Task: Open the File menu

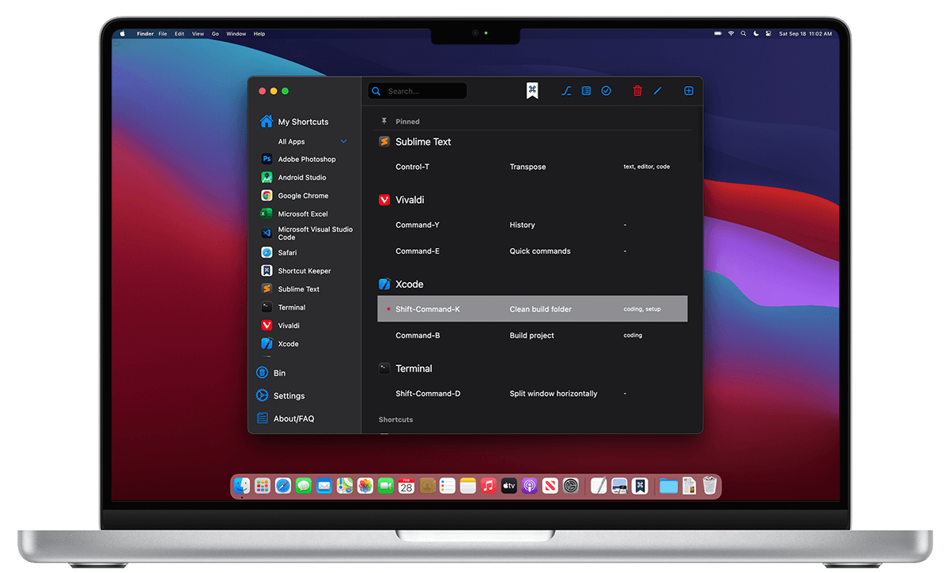Action: coord(163,34)
